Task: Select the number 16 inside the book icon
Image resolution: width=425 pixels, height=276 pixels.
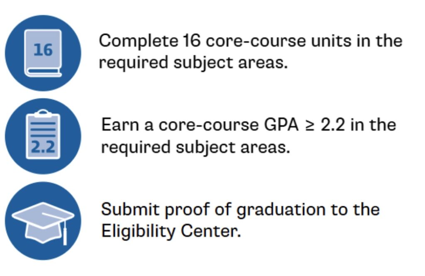Action: [43, 50]
